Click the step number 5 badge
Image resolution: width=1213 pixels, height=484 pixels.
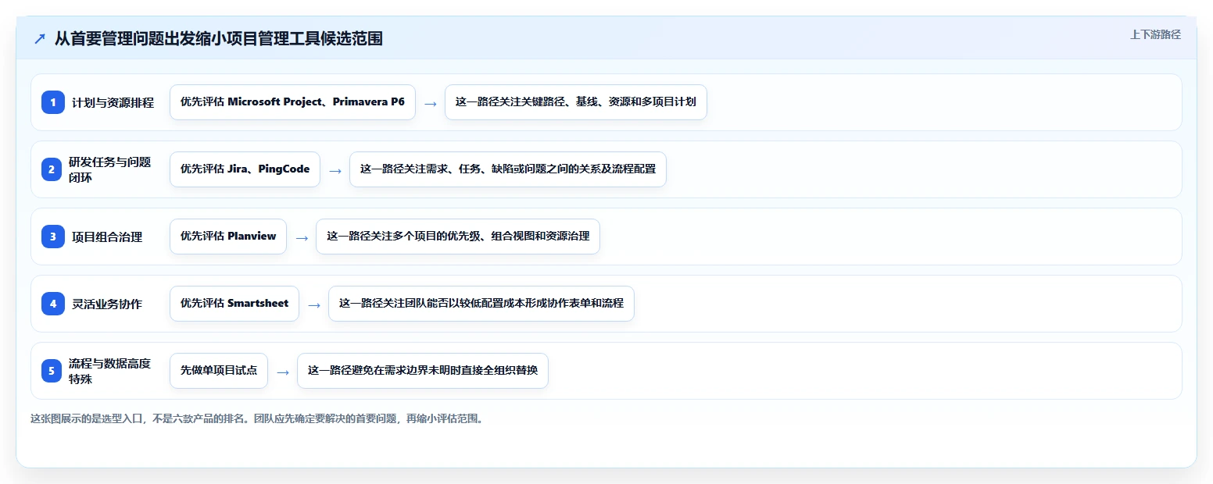click(x=52, y=371)
